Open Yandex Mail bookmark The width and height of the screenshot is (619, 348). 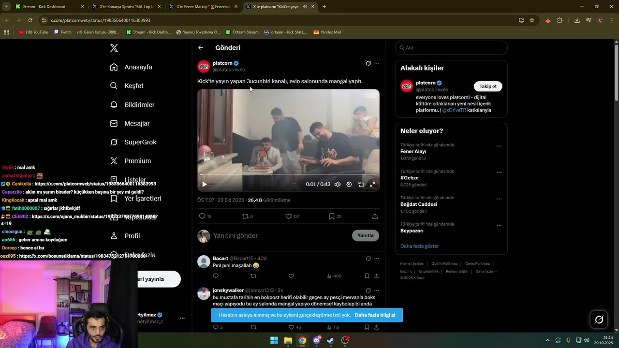coord(327,32)
